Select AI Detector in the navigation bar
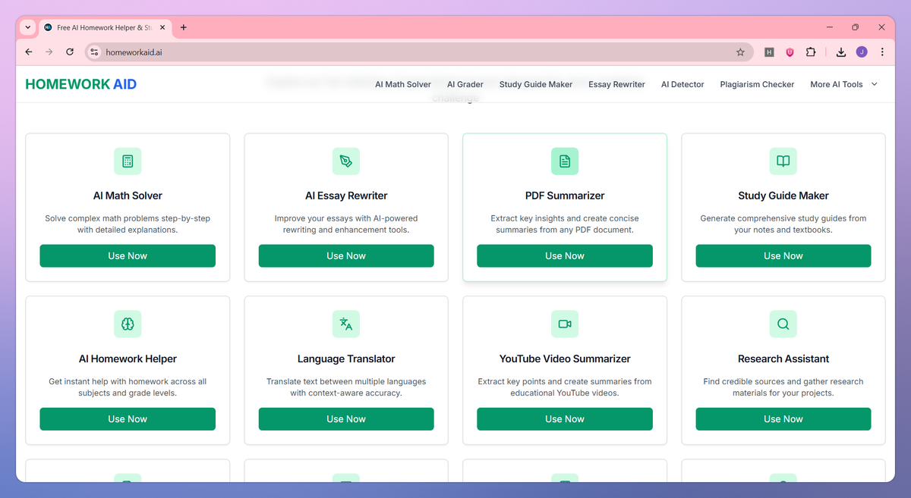Image resolution: width=911 pixels, height=498 pixels. click(x=682, y=84)
